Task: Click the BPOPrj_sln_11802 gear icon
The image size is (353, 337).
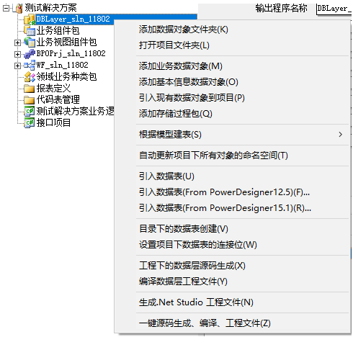Action: point(30,54)
